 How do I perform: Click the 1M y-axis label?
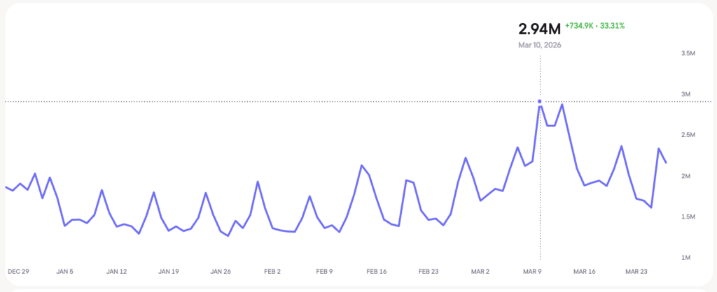689,258
